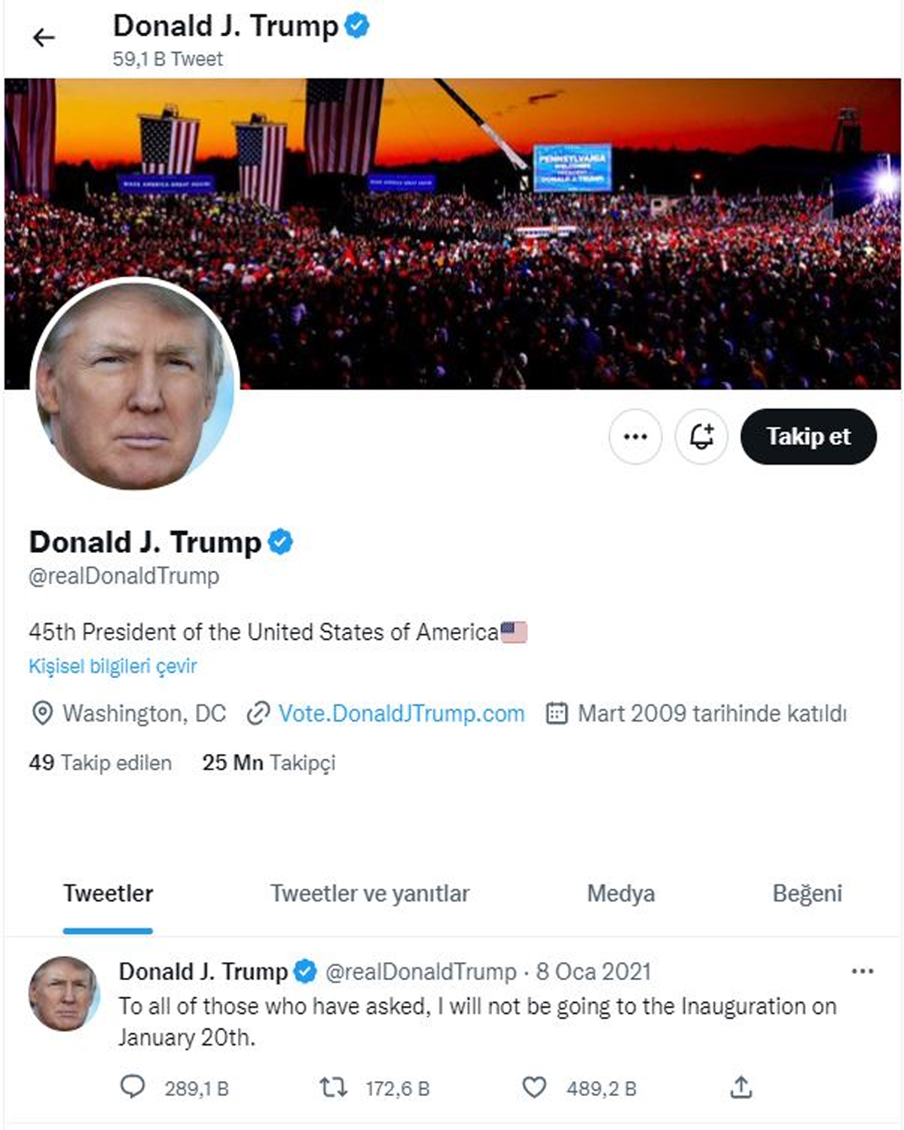This screenshot has width=904, height=1130.
Task: Click the back arrow icon
Action: [44, 37]
